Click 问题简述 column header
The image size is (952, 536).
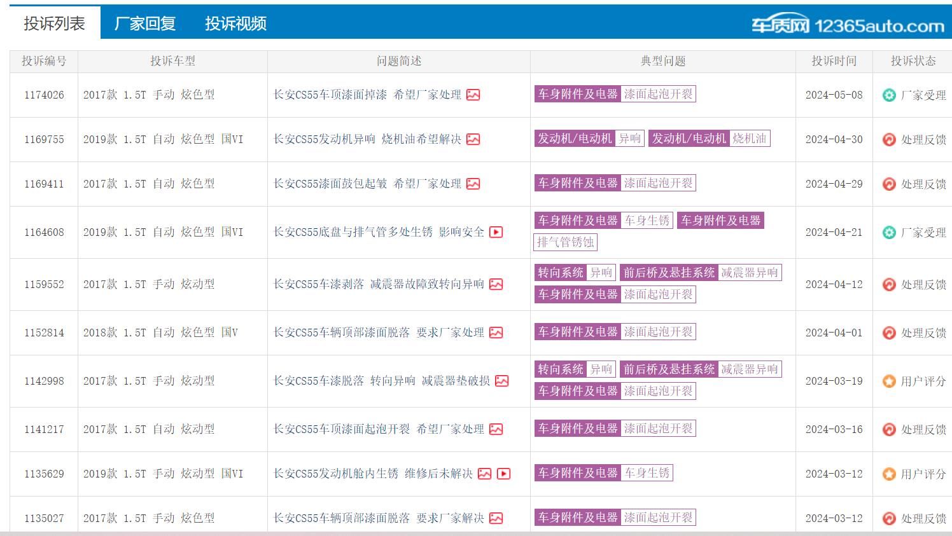pyautogui.click(x=399, y=61)
